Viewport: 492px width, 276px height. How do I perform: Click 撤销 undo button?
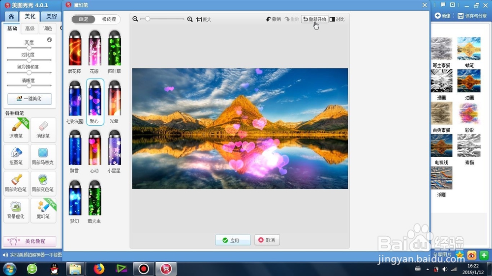pos(273,19)
